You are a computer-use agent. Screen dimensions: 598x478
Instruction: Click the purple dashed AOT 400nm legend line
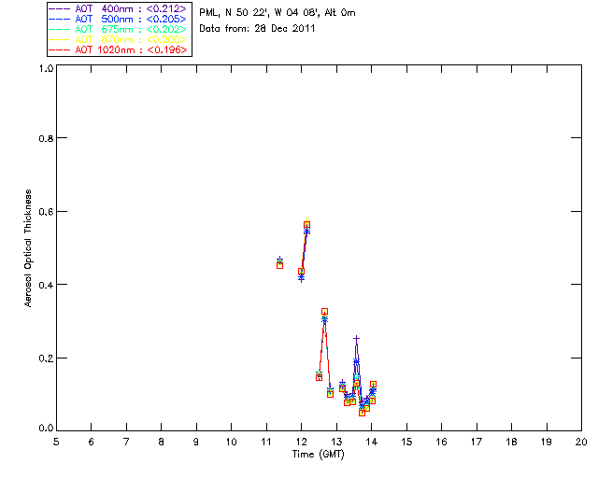[60, 8]
